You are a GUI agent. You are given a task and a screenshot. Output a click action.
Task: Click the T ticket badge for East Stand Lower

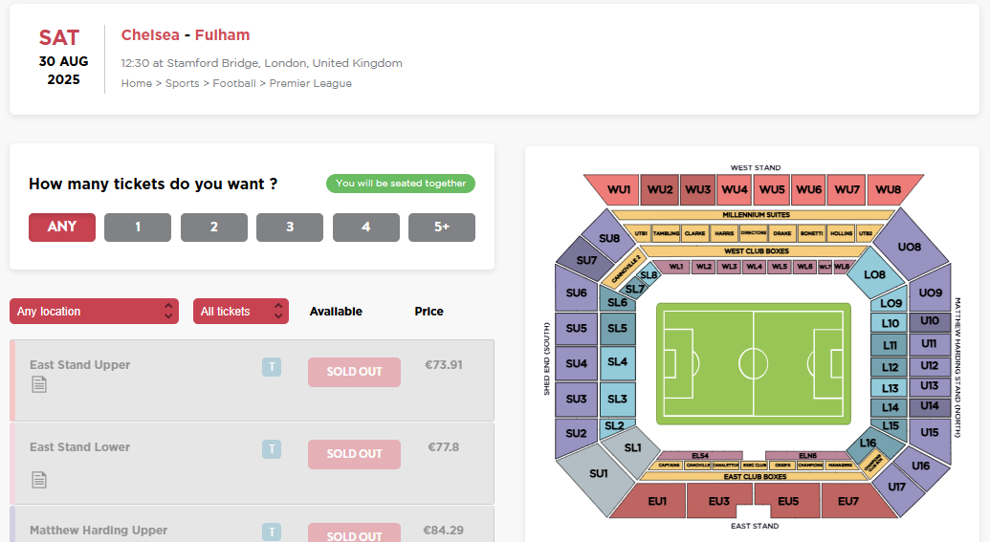point(272,449)
